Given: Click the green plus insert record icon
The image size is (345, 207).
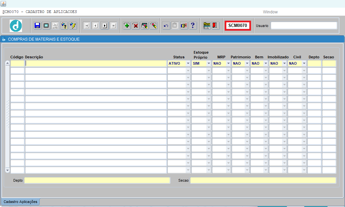Looking at the screenshot, I should click(127, 26).
